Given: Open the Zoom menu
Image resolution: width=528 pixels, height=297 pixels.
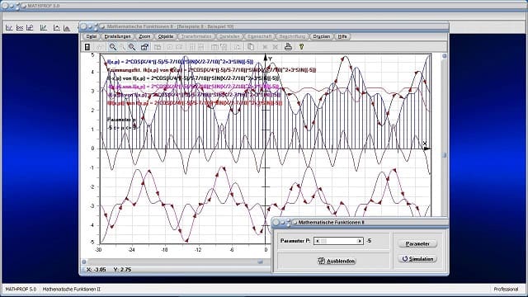Looking at the screenshot, I should [x=144, y=36].
